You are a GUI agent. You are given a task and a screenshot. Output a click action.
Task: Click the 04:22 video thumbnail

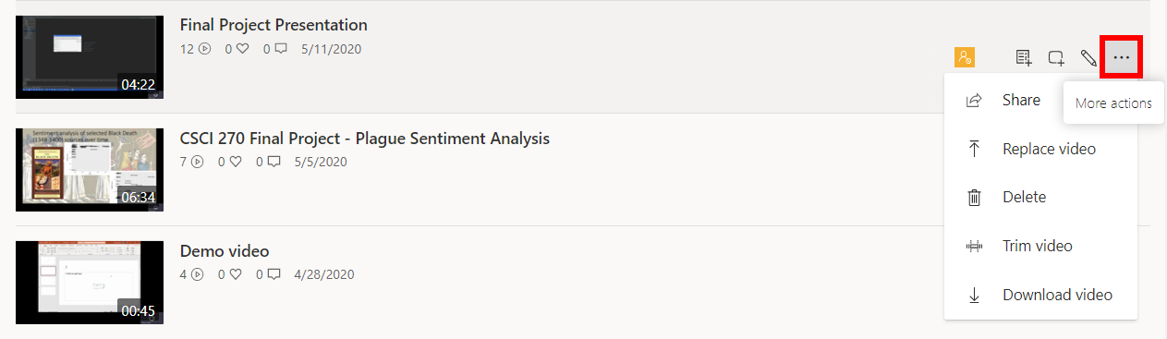[x=90, y=57]
